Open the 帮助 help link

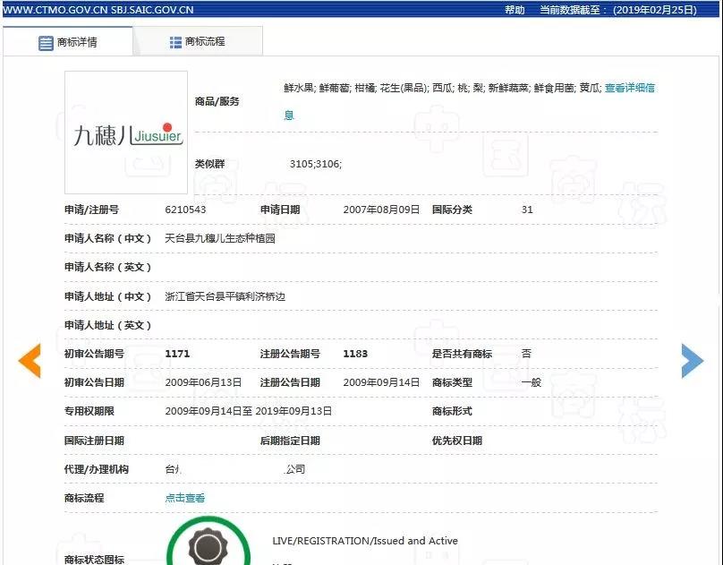tap(515, 10)
